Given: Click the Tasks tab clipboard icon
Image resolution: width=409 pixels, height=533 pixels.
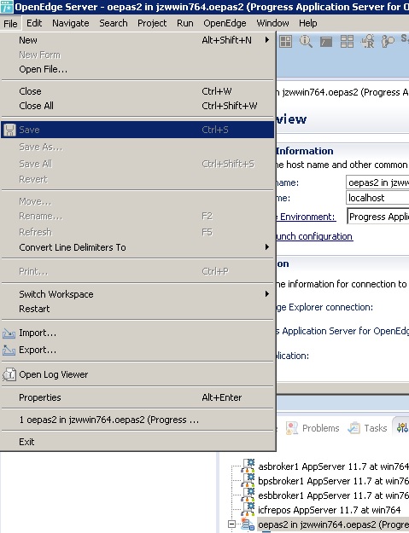Looking at the screenshot, I should (x=353, y=428).
